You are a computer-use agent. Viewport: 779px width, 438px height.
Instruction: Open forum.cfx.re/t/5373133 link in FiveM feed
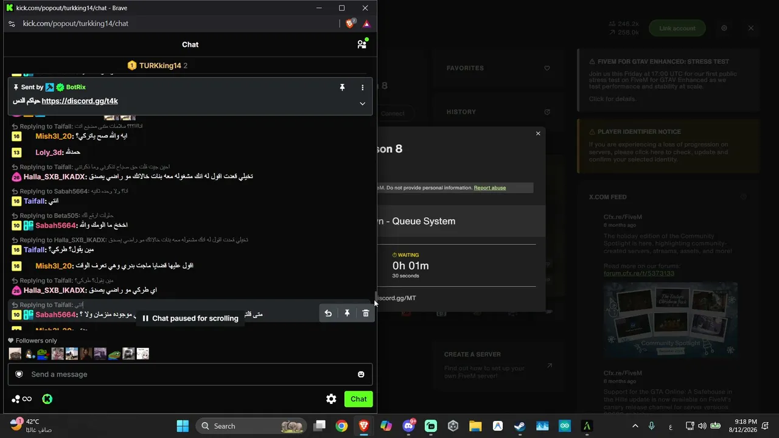click(639, 273)
